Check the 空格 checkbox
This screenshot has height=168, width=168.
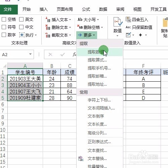tap(4, 19)
